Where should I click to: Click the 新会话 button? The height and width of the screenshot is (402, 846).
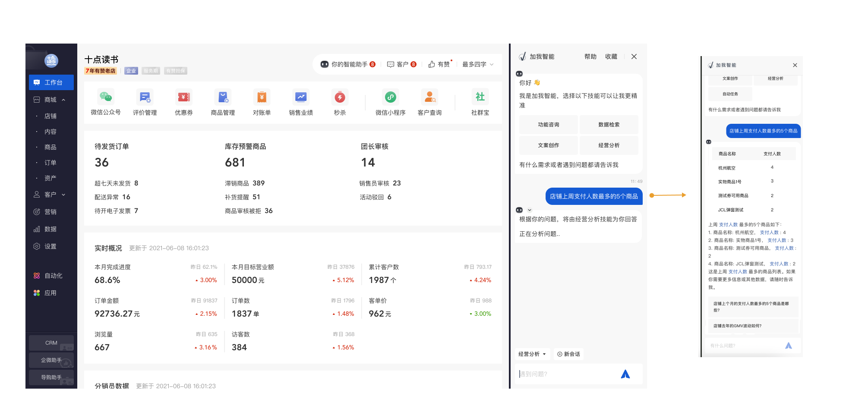568,354
